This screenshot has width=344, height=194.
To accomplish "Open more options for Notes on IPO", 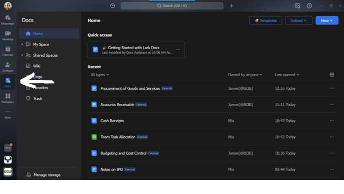I will tap(331, 169).
